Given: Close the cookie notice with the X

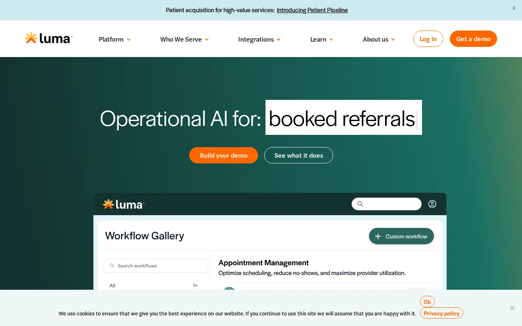Looking at the screenshot, I should [512, 308].
